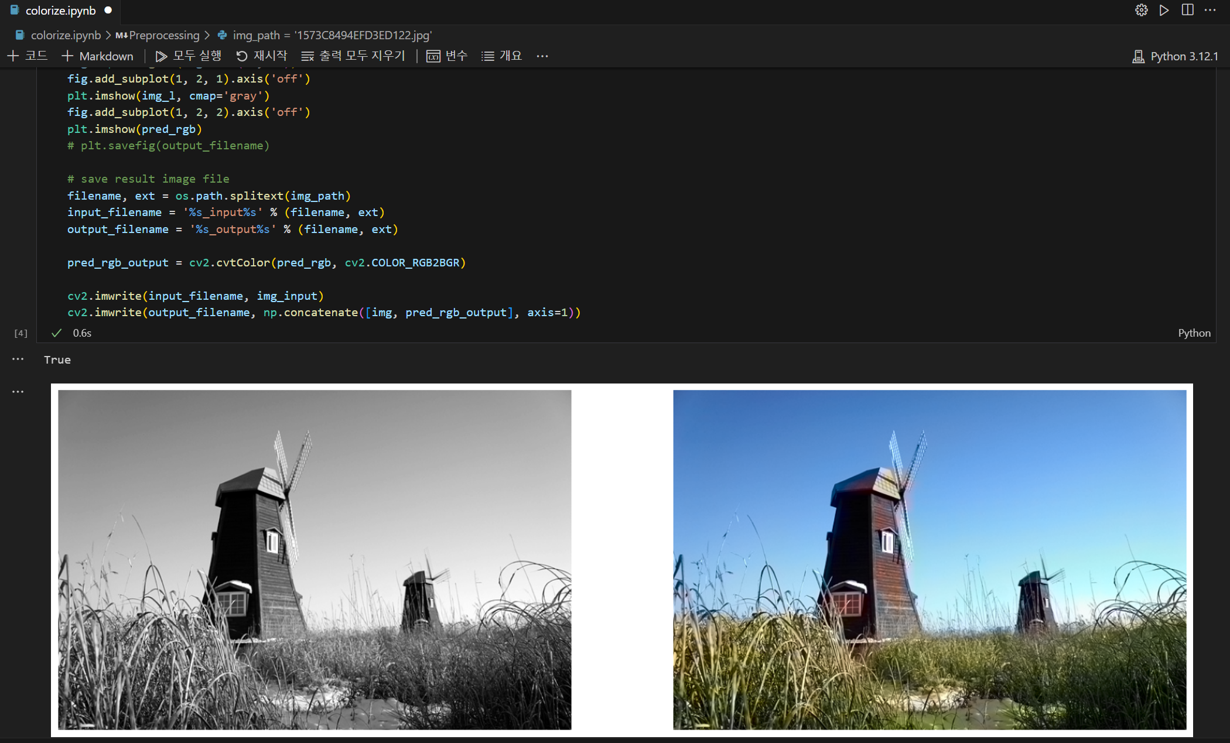Split the editor with the layout icon
Viewport: 1230px width, 743px height.
1187,11
